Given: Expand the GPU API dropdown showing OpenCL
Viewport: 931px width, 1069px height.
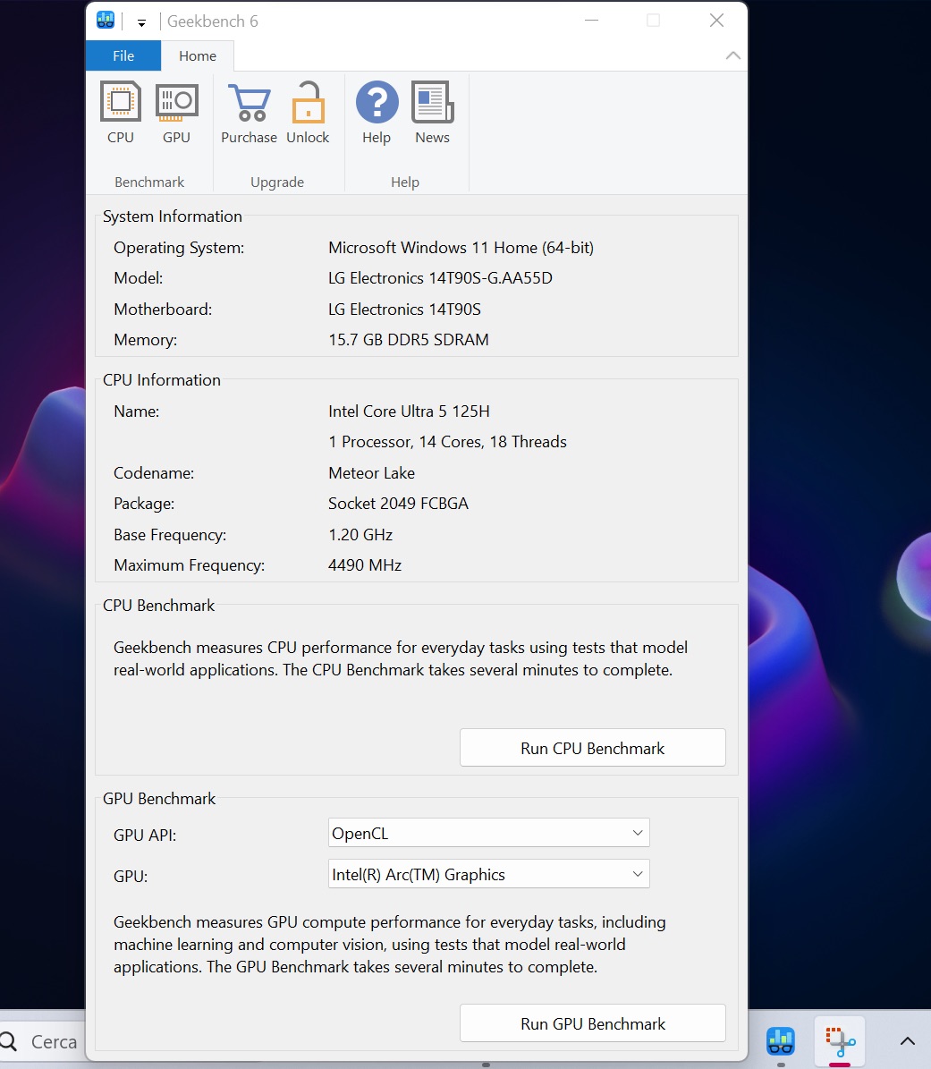Looking at the screenshot, I should click(488, 833).
